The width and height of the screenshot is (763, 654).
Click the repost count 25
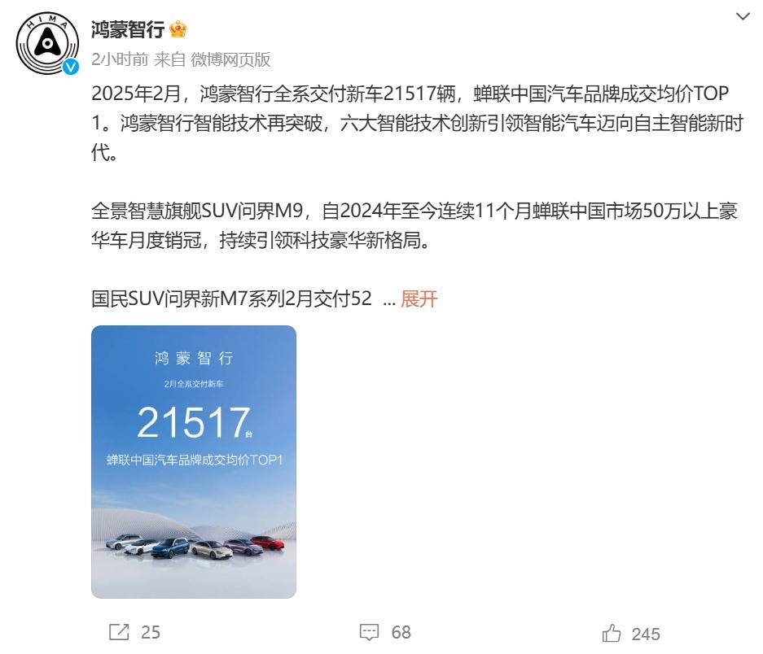(151, 632)
